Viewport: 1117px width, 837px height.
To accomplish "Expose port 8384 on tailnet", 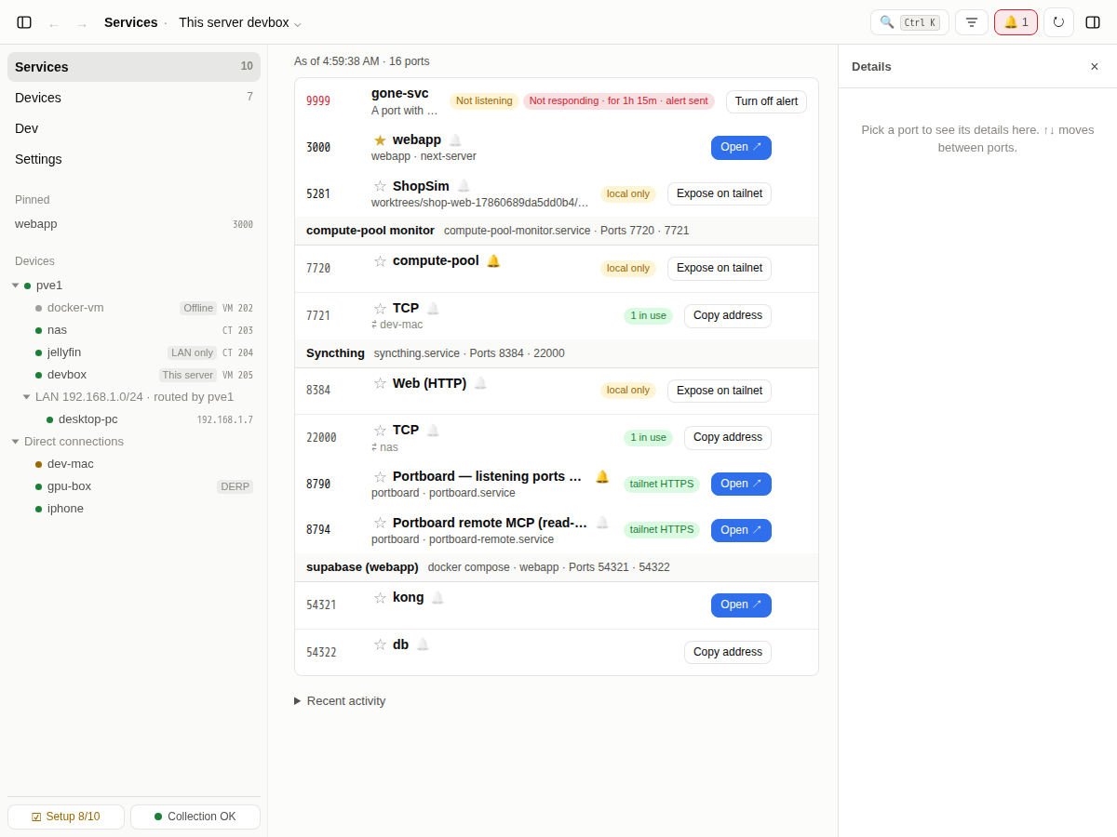I will (720, 391).
